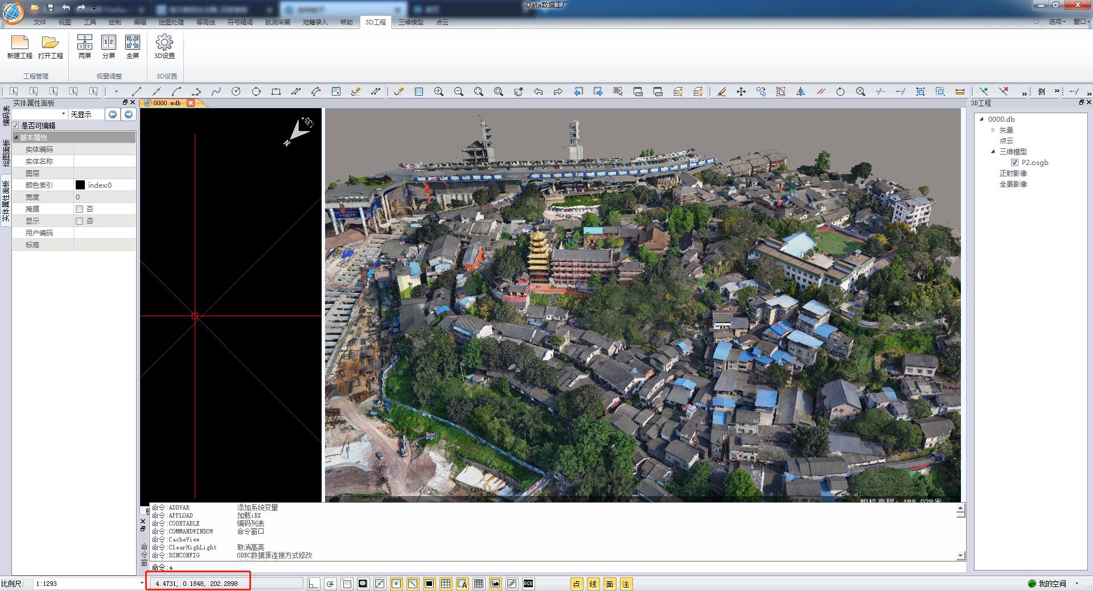Click the black 颜色索引 color swatch
Screen dimensions: 1093x591
point(80,185)
